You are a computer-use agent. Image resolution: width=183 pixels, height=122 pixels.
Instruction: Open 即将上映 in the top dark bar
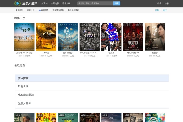tap(66, 3)
